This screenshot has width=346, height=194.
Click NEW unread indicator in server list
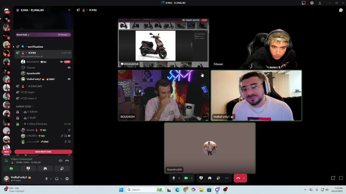coord(6,152)
